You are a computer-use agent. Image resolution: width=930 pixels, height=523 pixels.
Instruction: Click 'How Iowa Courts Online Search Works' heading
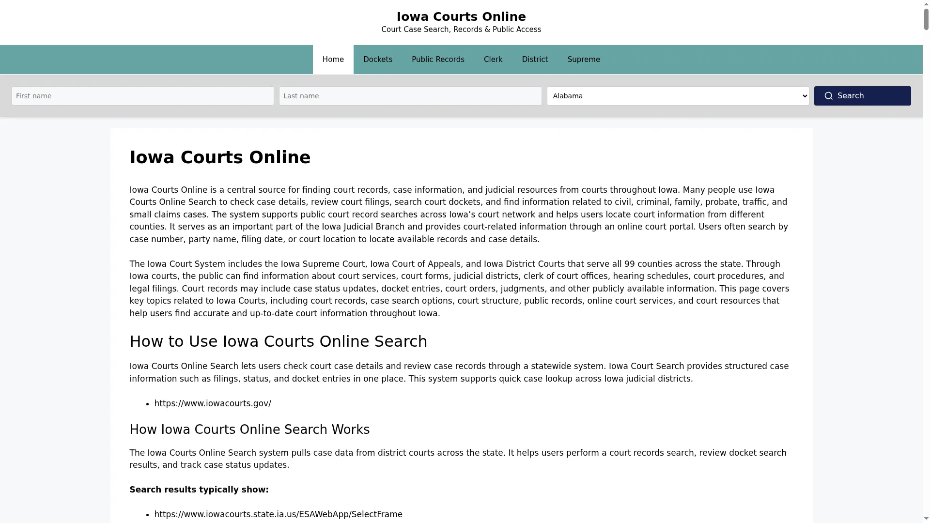[x=249, y=430]
